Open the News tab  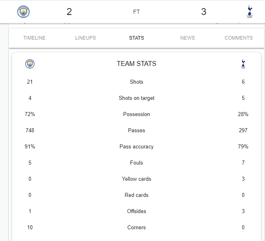[x=187, y=38]
